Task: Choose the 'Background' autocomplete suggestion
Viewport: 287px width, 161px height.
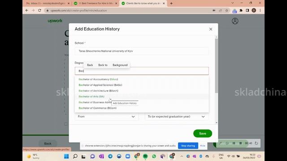Action: 120,65
